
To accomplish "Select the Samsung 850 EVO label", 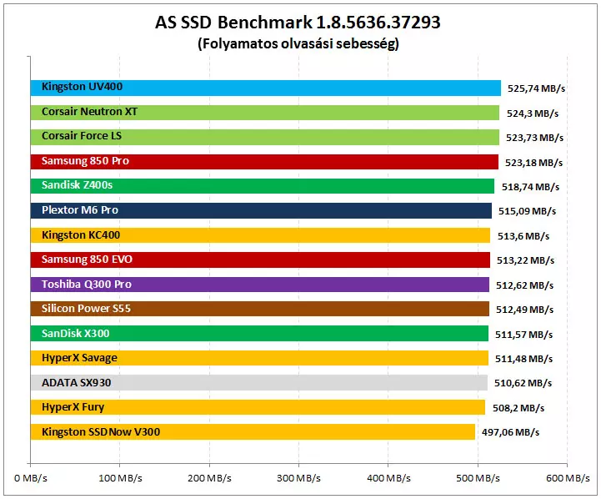I will [x=87, y=260].
